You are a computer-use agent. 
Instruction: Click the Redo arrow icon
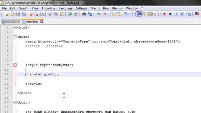(76, 14)
